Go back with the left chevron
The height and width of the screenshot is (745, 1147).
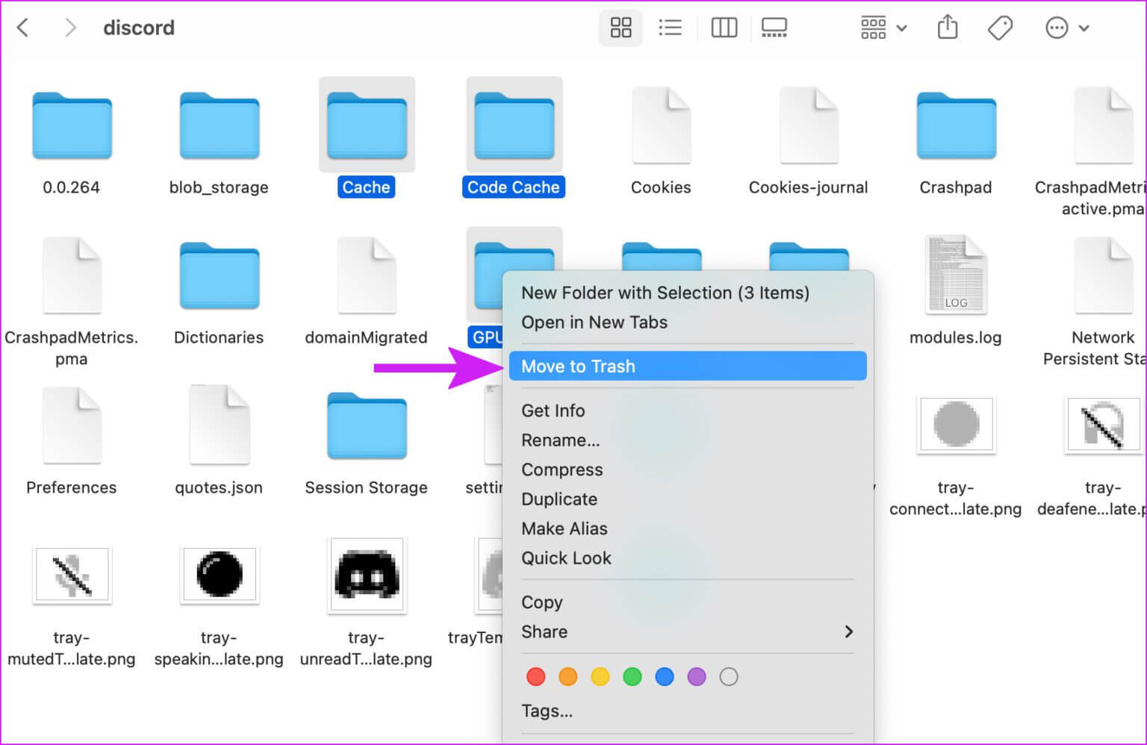(23, 28)
